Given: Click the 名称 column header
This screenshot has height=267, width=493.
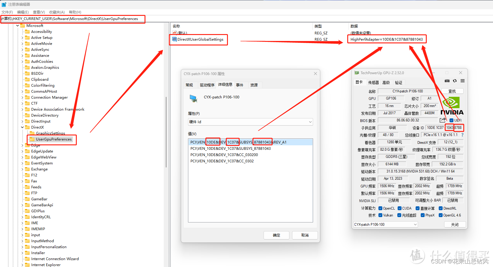Looking at the screenshot, I should point(176,26).
